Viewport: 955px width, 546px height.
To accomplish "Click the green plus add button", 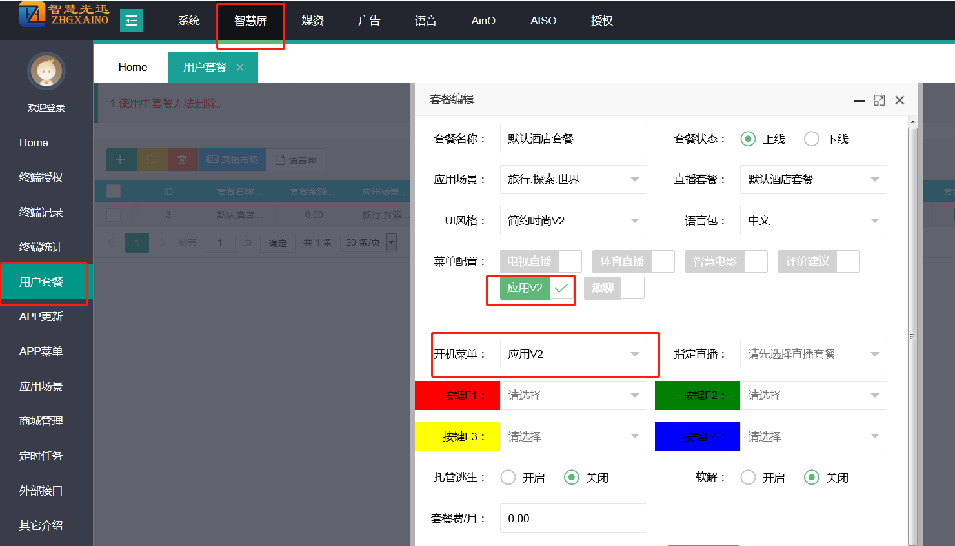I will pyautogui.click(x=121, y=160).
